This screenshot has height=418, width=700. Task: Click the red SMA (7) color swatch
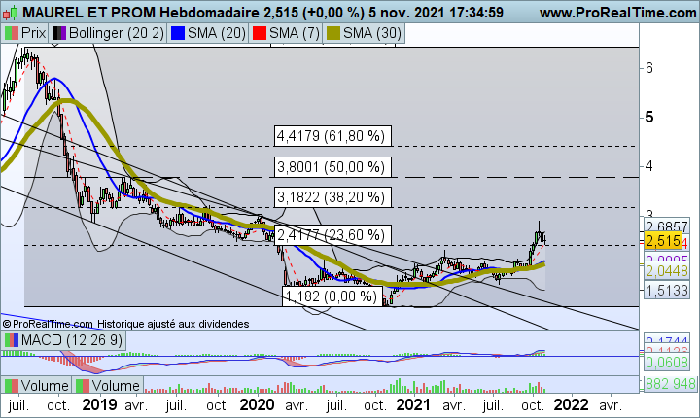pyautogui.click(x=260, y=33)
